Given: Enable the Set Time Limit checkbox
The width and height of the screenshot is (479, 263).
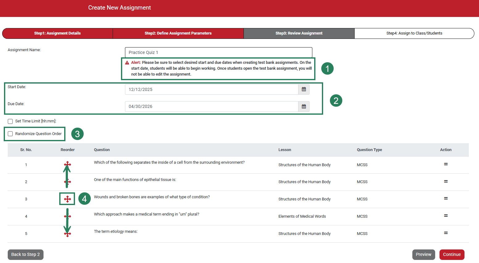Looking at the screenshot, I should click(x=10, y=121).
